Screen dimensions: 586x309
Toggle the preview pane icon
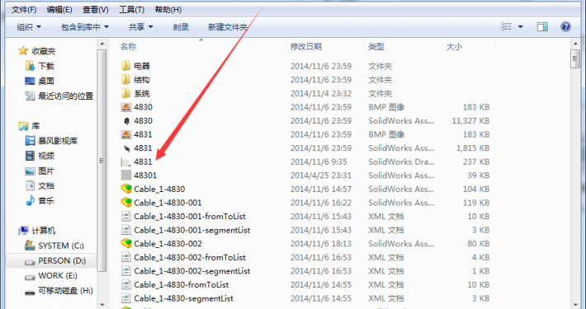click(542, 27)
